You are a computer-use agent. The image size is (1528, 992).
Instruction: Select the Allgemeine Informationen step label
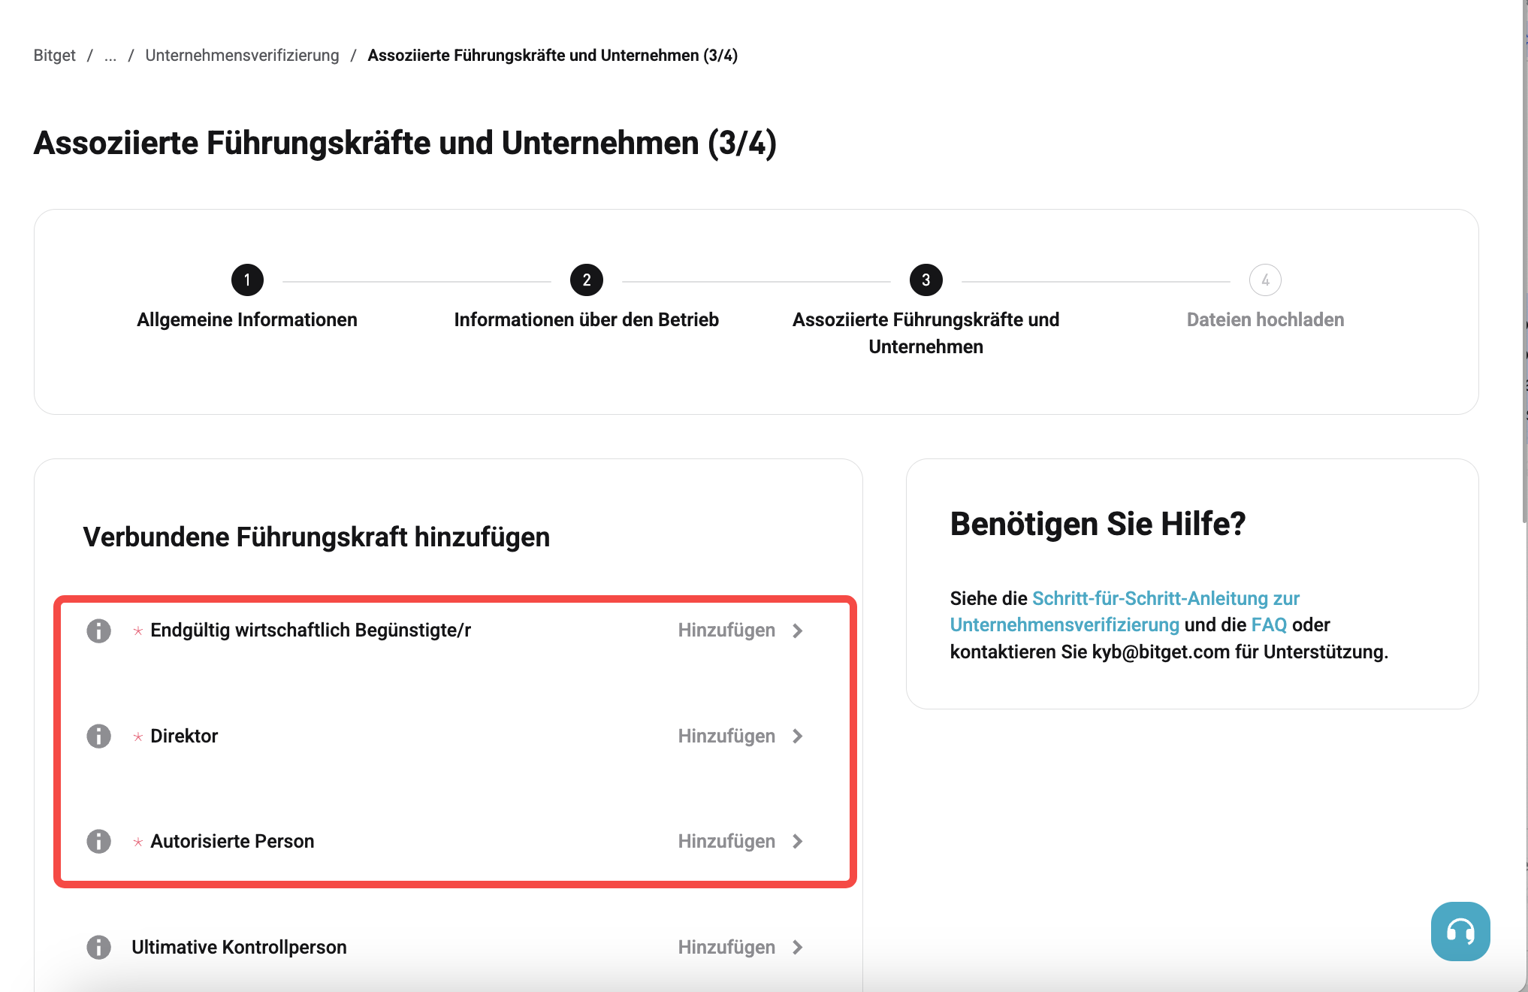tap(247, 319)
